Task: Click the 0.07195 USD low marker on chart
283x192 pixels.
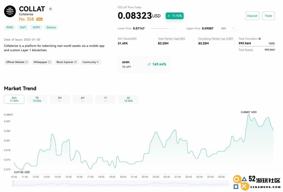Action: (22, 170)
